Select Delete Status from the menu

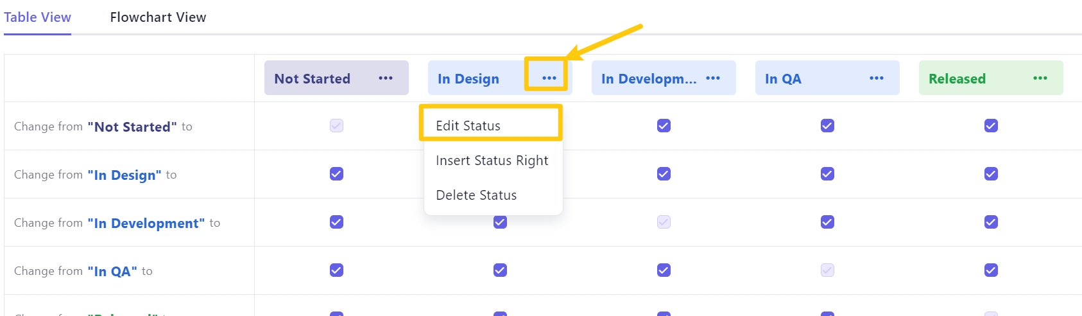476,195
